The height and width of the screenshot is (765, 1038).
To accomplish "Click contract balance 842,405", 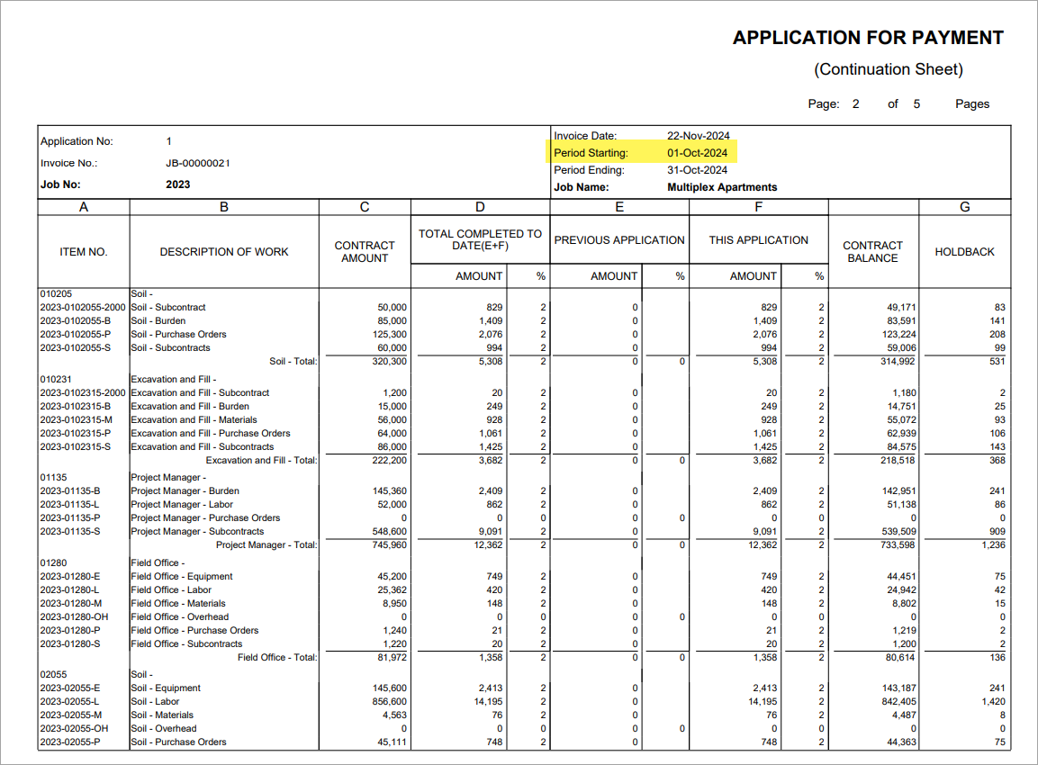I will (899, 701).
